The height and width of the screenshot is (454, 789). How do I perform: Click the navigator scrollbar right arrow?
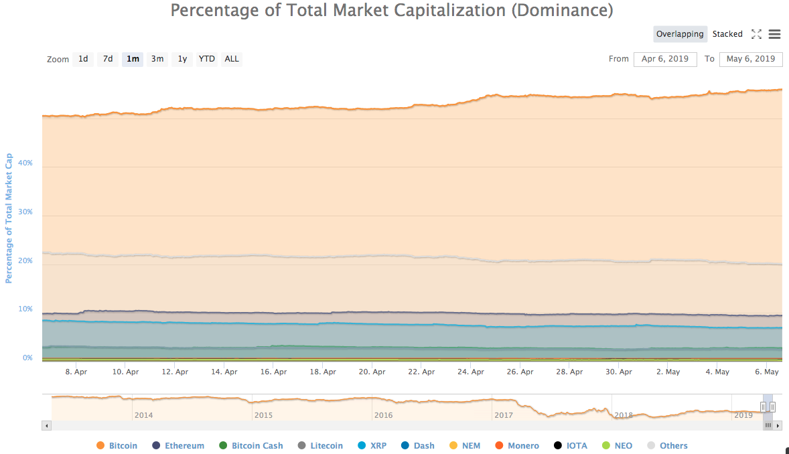(x=778, y=425)
